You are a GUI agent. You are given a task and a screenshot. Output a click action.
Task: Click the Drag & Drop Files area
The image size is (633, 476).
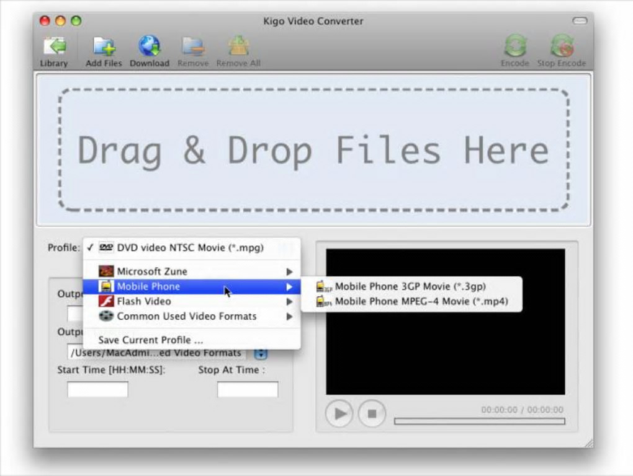314,149
